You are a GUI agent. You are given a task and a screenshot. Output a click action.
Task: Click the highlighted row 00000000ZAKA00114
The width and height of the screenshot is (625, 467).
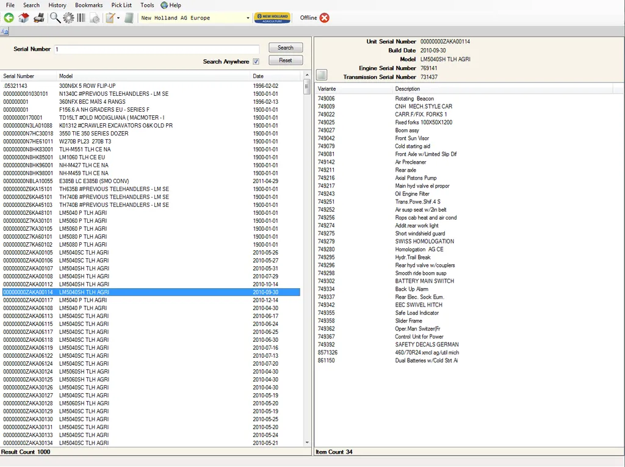[151, 292]
